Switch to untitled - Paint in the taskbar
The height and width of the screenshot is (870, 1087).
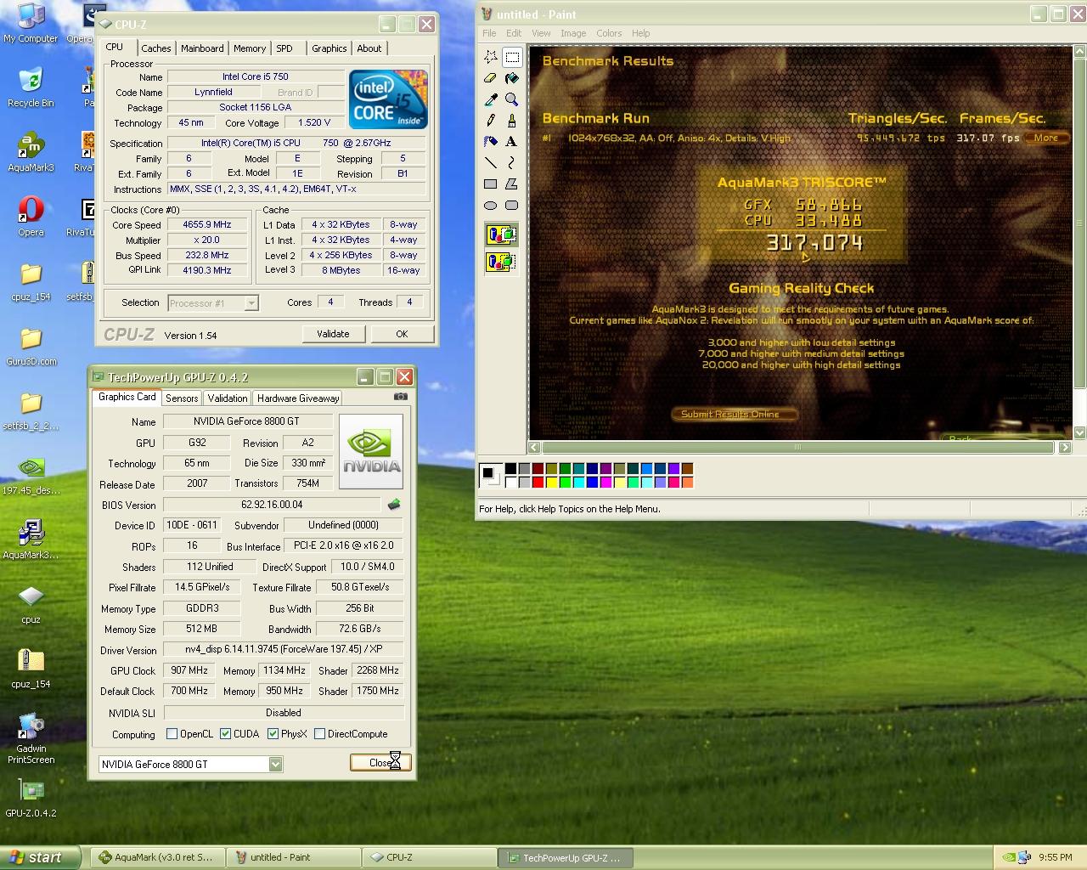[x=293, y=857]
